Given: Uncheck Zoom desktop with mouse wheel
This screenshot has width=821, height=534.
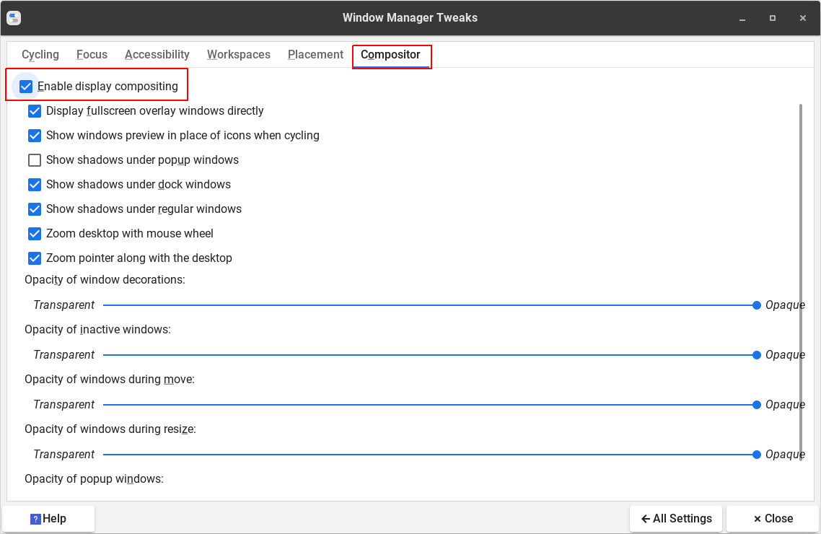Looking at the screenshot, I should pyautogui.click(x=35, y=234).
